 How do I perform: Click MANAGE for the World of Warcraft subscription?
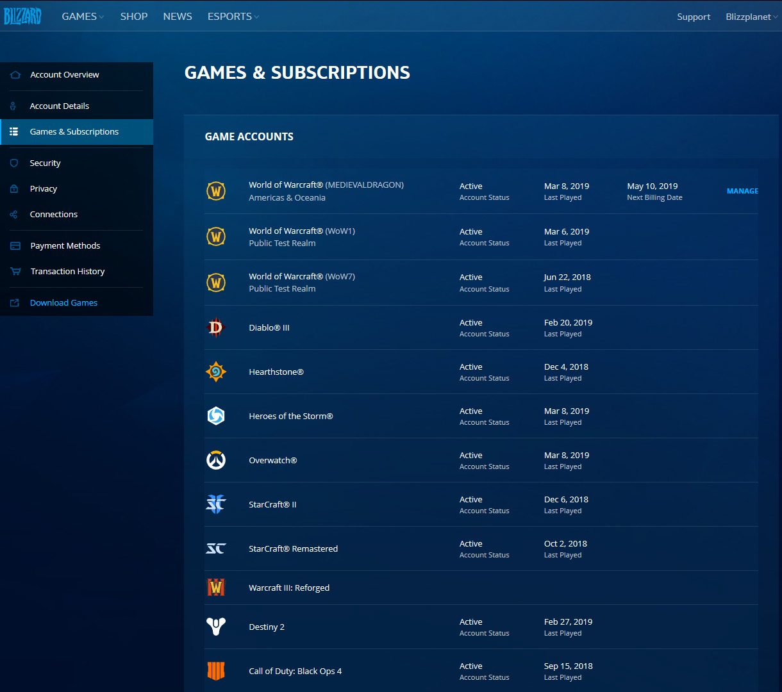point(742,191)
